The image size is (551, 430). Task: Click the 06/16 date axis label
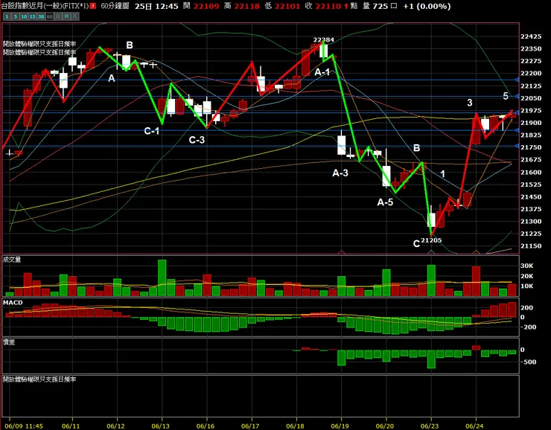pyautogui.click(x=206, y=426)
